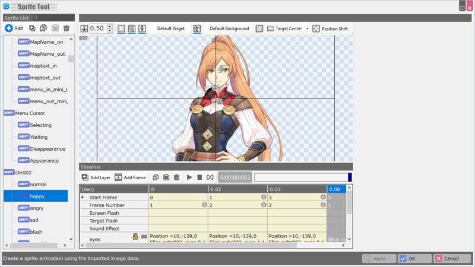This screenshot has height=267, width=475.
Task: Click interpolation icon in Frame Number 0.02 cell
Action: click(x=264, y=205)
